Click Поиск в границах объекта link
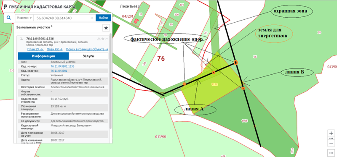This screenshot has width=337, height=157. [x=87, y=49]
